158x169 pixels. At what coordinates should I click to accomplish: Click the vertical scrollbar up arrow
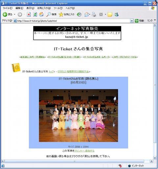(x=155, y=25)
